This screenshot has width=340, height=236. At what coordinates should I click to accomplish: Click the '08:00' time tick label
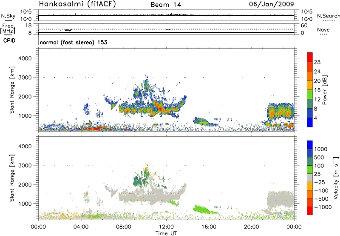[x=124, y=227]
